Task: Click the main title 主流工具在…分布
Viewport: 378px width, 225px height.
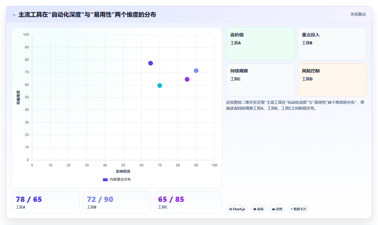Action: (x=87, y=14)
